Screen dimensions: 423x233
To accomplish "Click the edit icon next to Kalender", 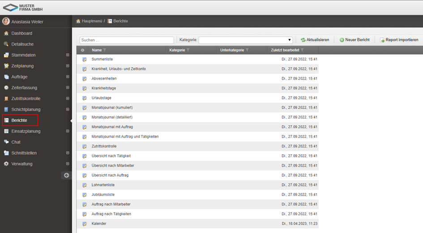I will coord(84,224).
